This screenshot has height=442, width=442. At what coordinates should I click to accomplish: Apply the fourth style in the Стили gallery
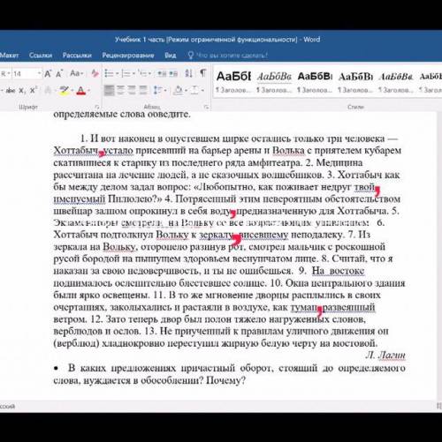click(x=355, y=81)
